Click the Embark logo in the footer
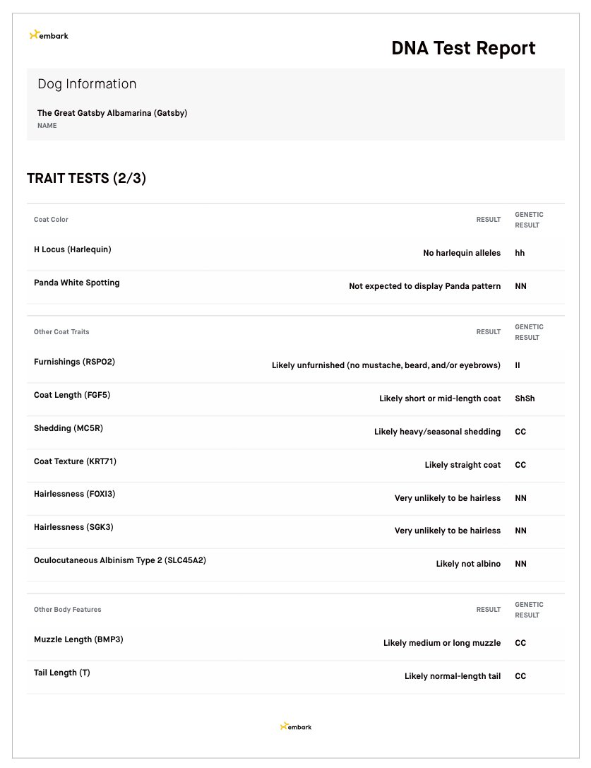The image size is (591, 768). [x=295, y=726]
